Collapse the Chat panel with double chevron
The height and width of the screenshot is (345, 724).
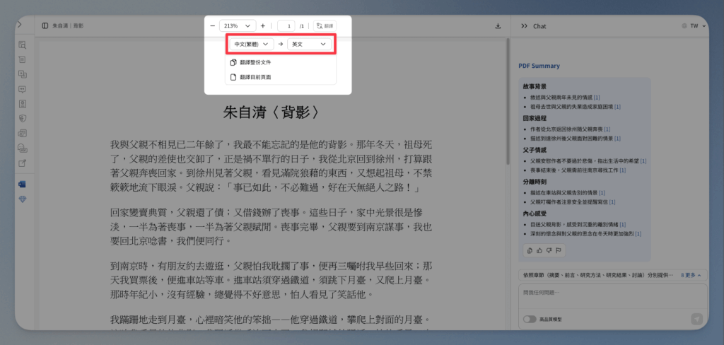[x=524, y=26]
